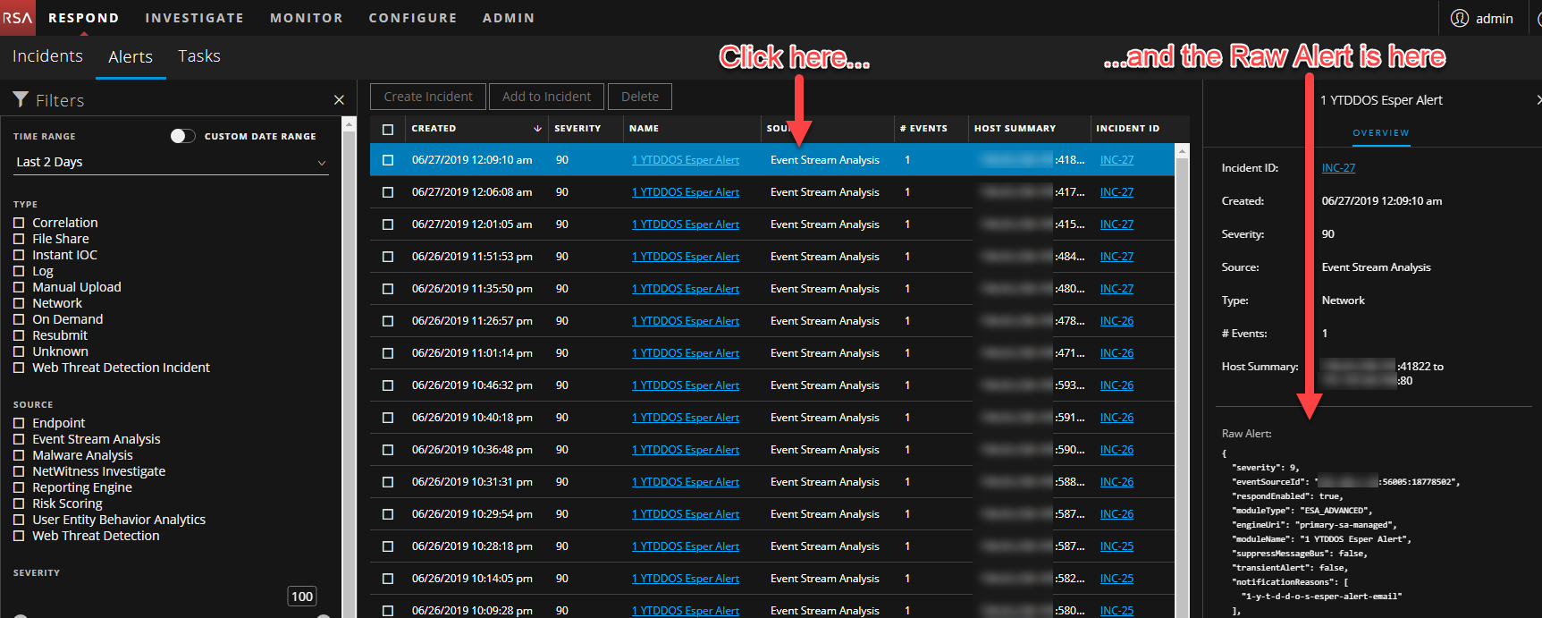Click the admin user profile icon

[x=1459, y=18]
